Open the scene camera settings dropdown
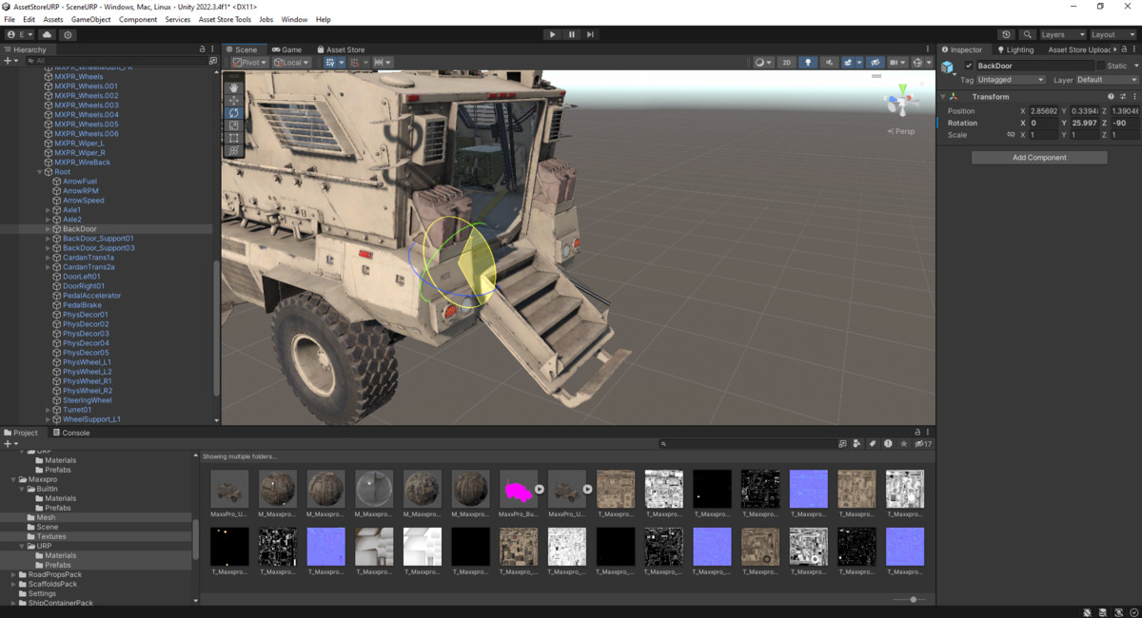1142x618 pixels. point(896,63)
